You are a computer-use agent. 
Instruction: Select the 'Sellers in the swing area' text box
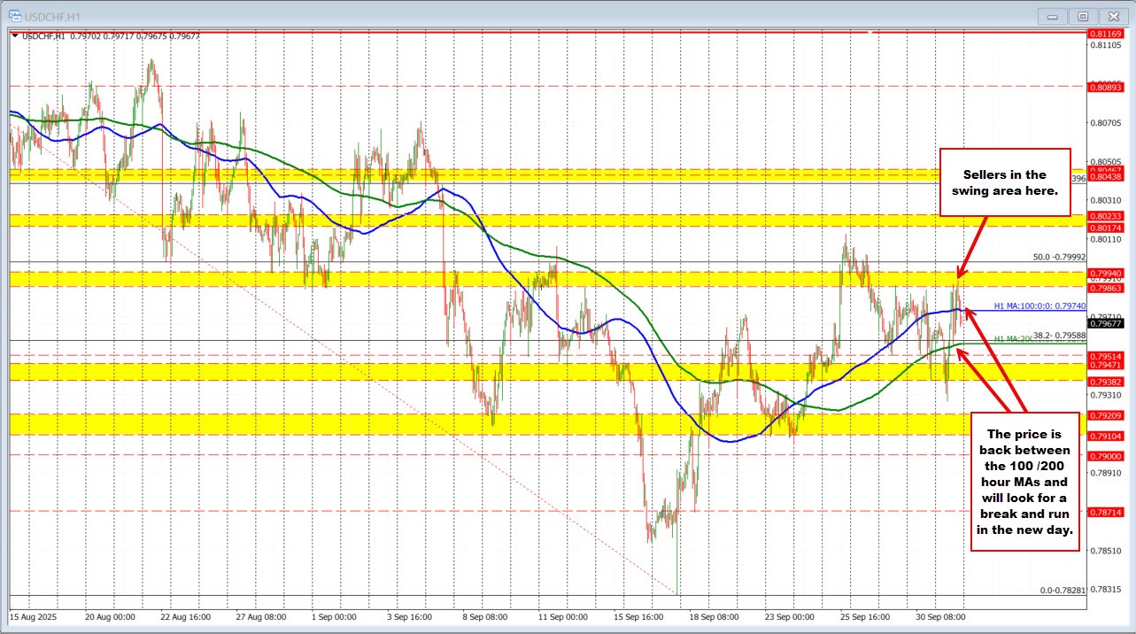click(1004, 182)
